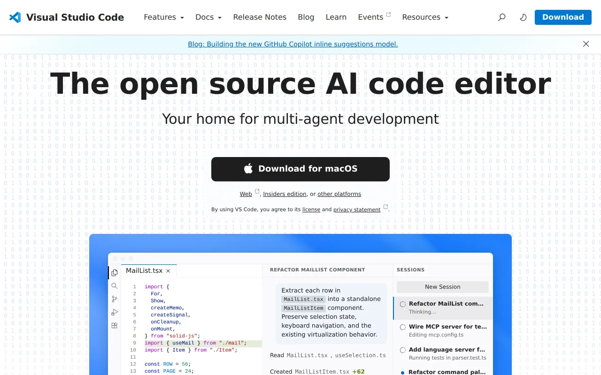
Task: Expand the Resources dropdown menu
Action: pos(425,17)
